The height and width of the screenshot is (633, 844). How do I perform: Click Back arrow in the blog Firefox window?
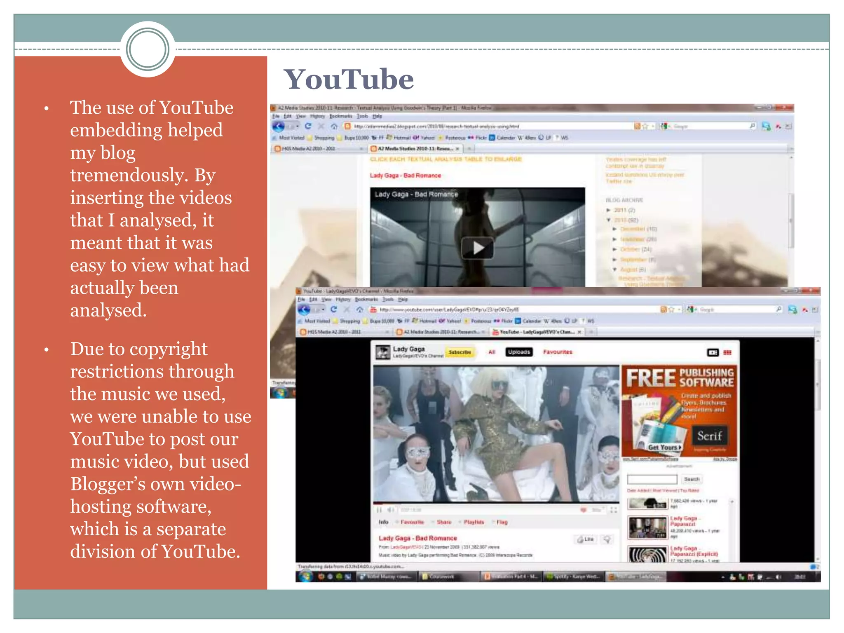pyautogui.click(x=279, y=127)
